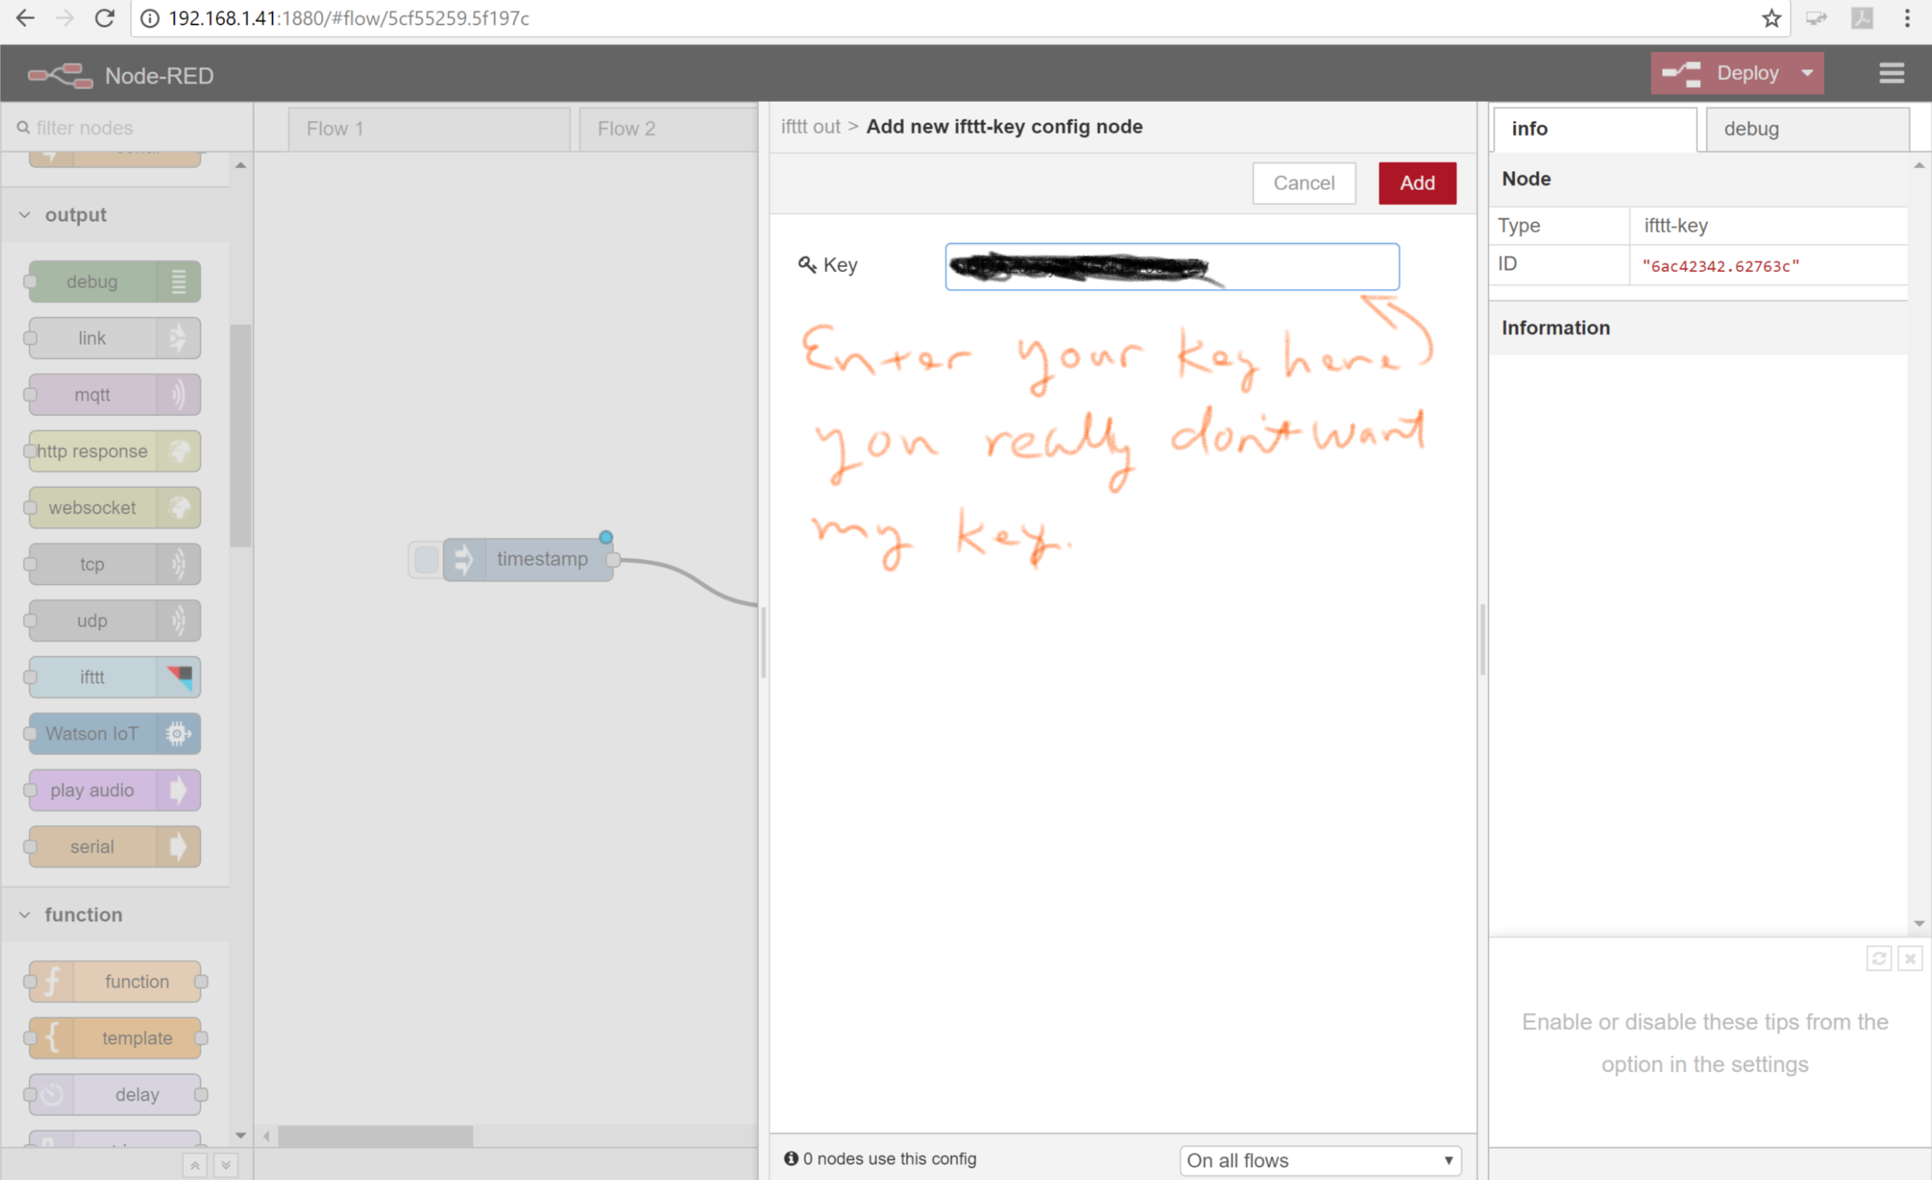Click the palette scrollbar up arrow

[241, 164]
